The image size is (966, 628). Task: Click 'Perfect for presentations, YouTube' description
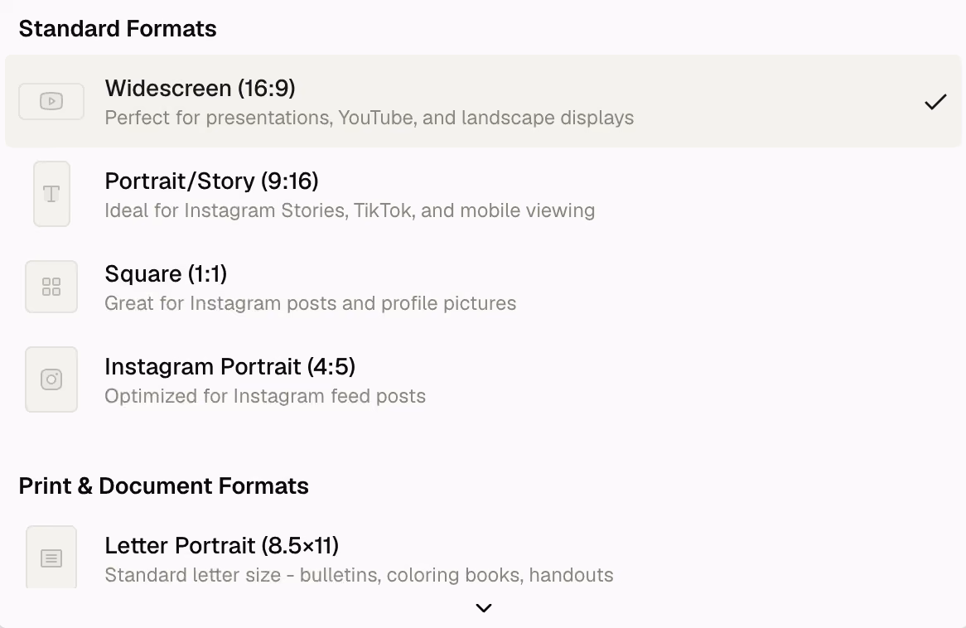coord(369,118)
